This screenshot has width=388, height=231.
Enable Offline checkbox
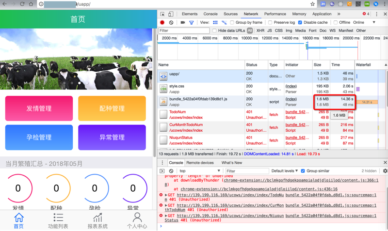pos(336,22)
